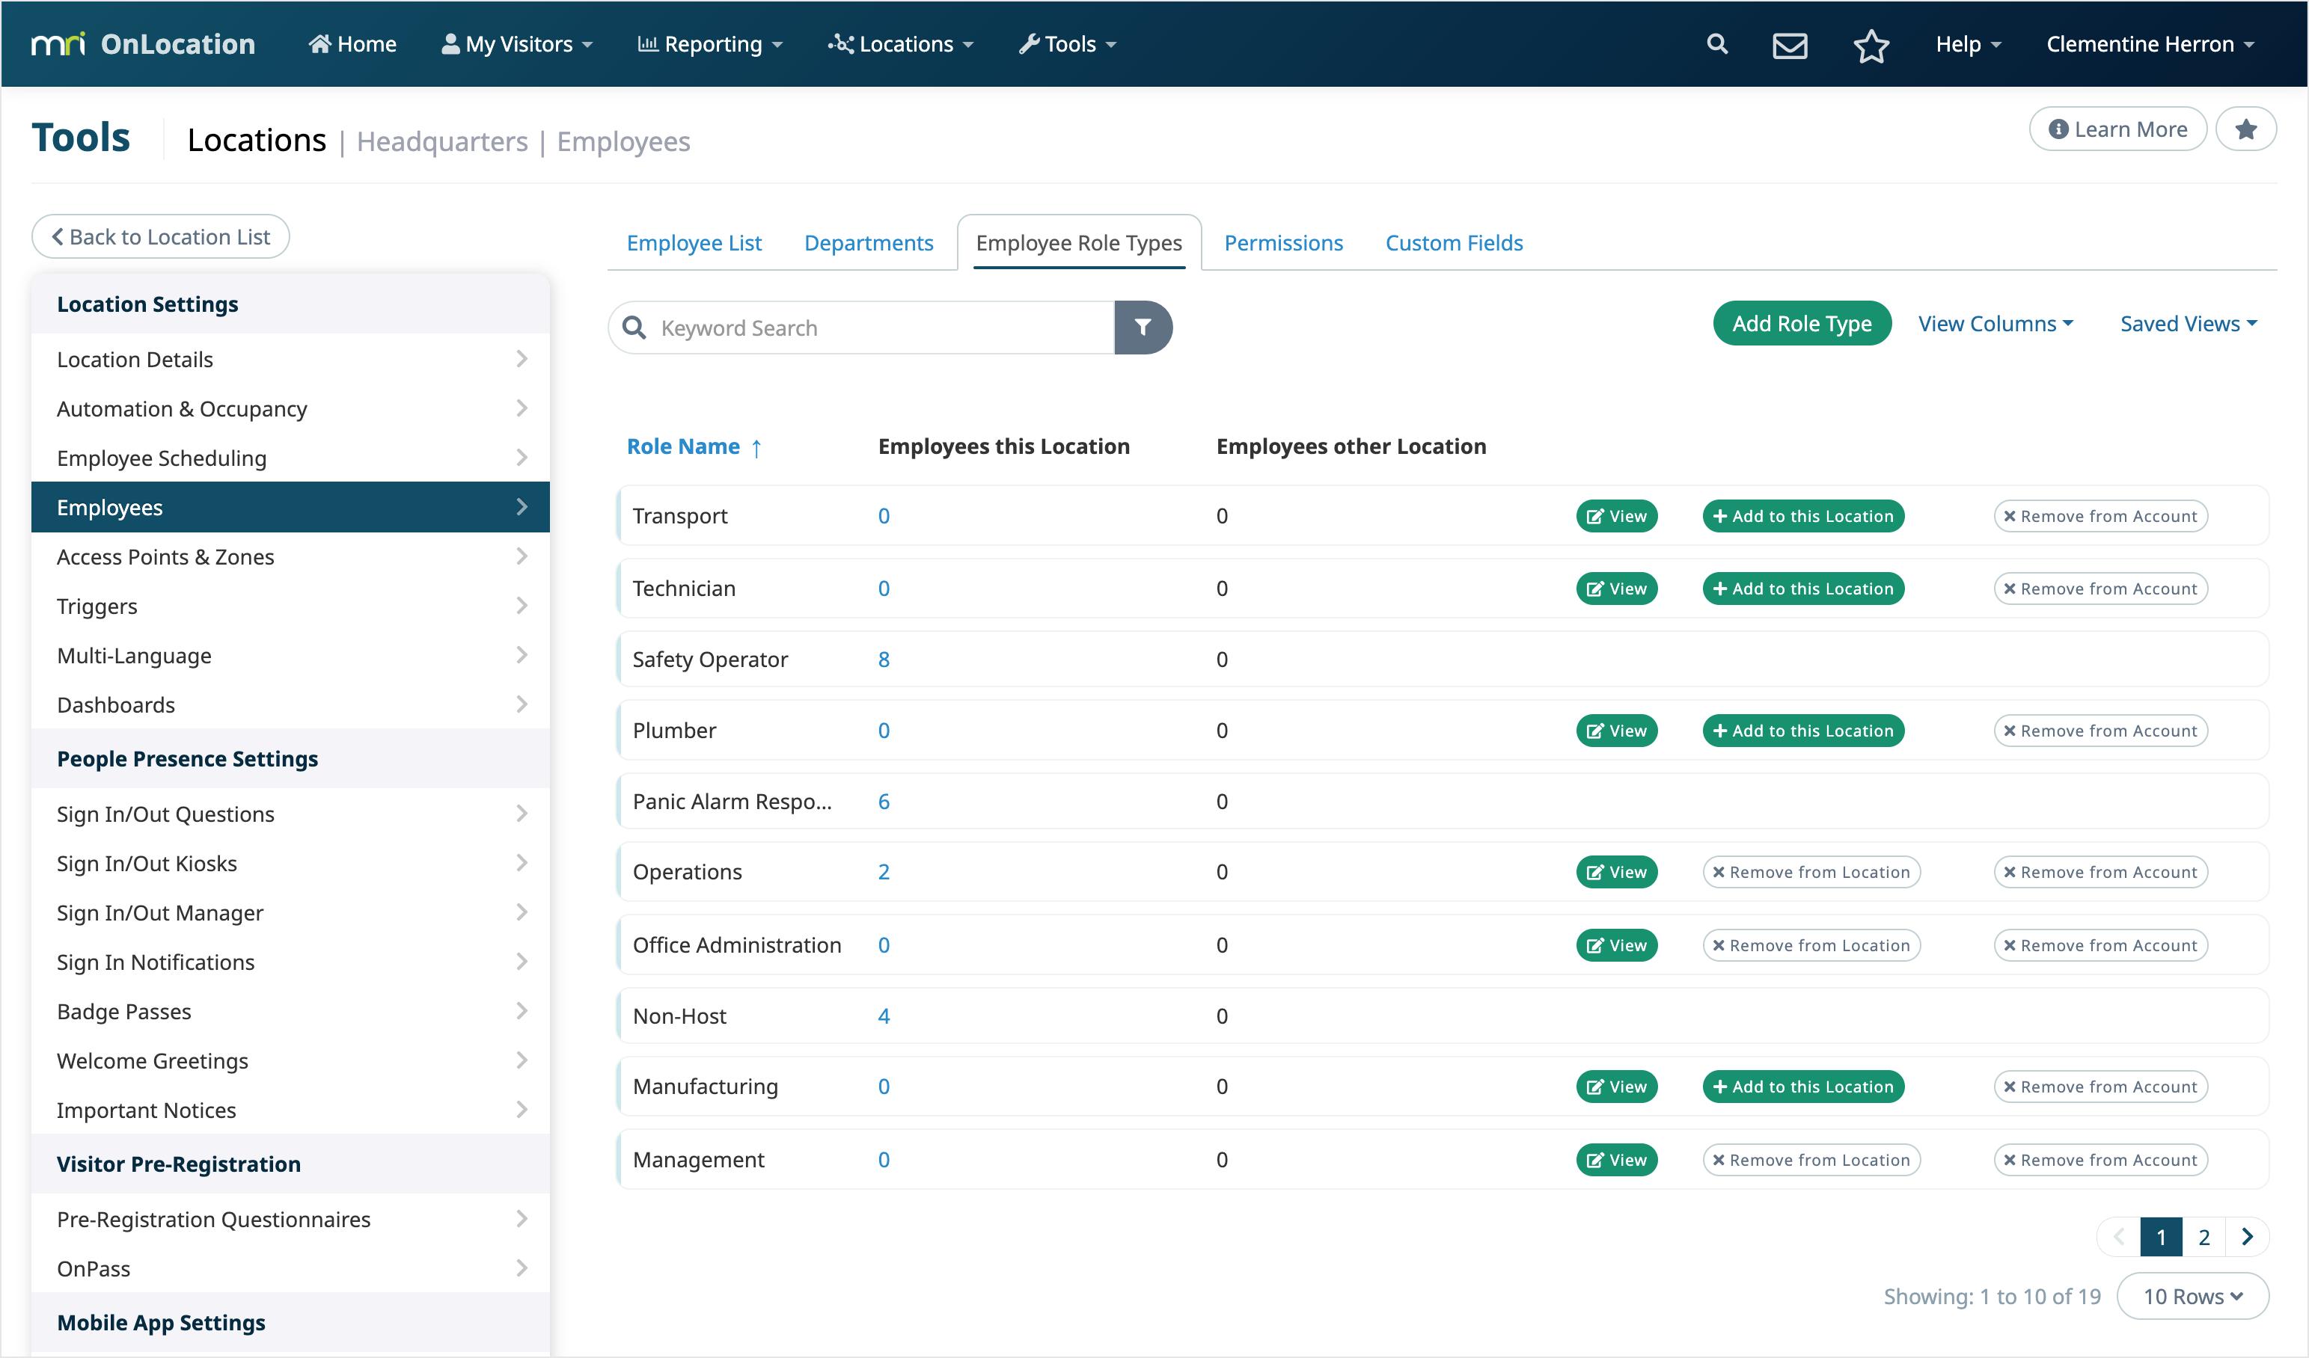Viewport: 2309px width, 1358px height.
Task: Switch to the Permissions tab
Action: 1282,243
